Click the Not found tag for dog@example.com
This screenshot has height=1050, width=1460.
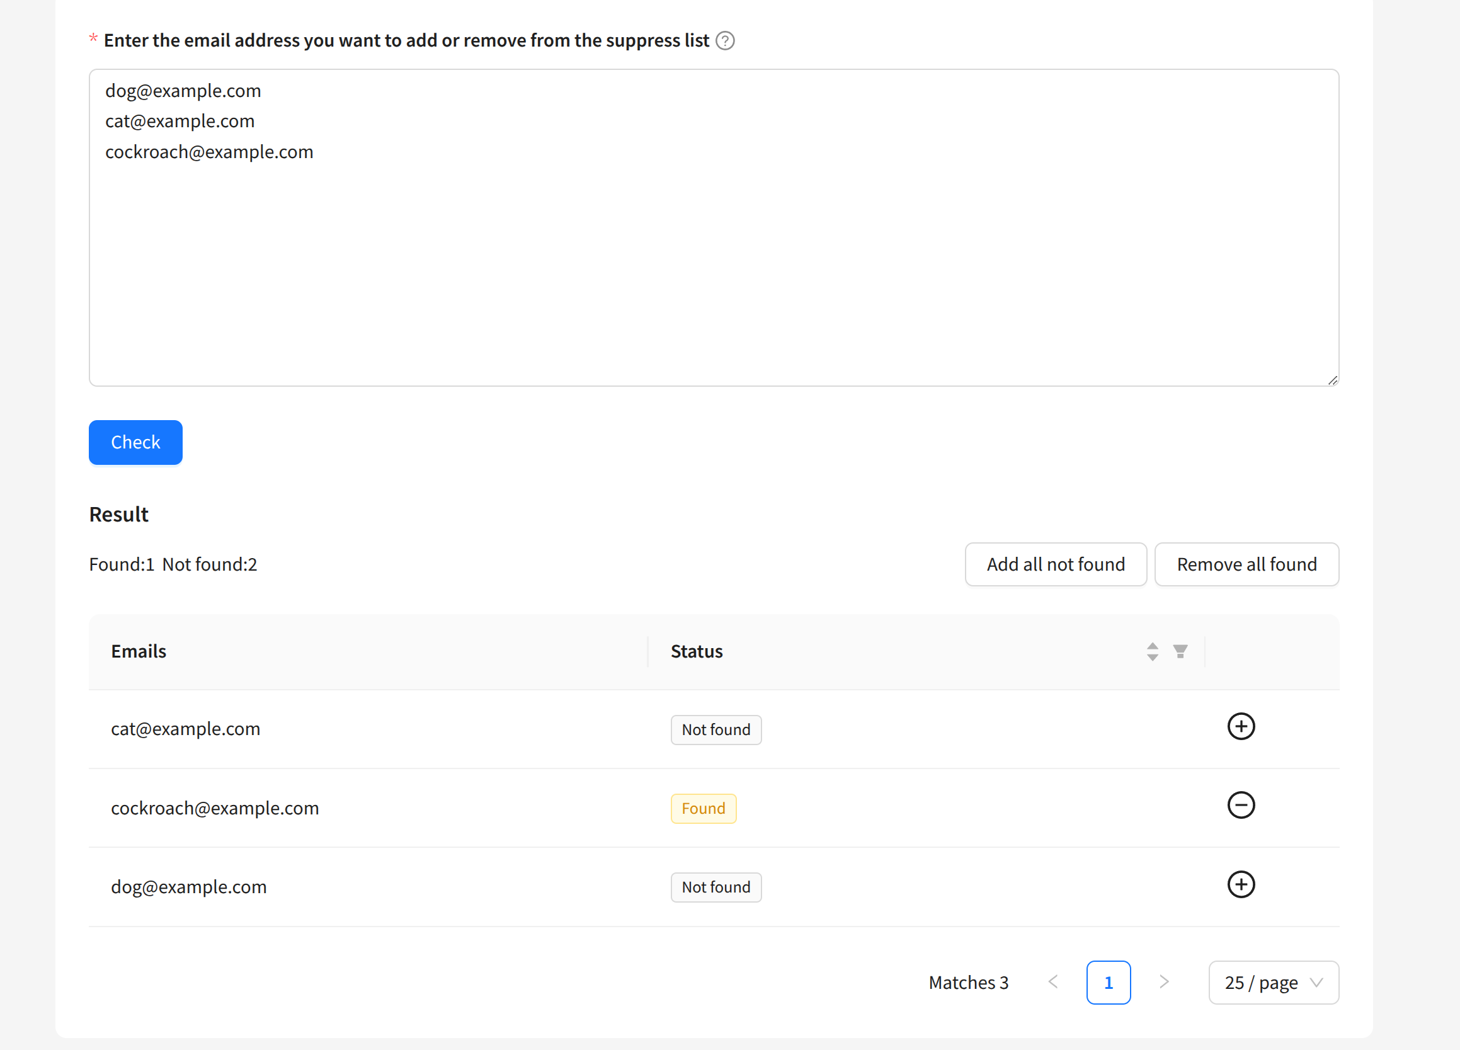click(x=716, y=887)
